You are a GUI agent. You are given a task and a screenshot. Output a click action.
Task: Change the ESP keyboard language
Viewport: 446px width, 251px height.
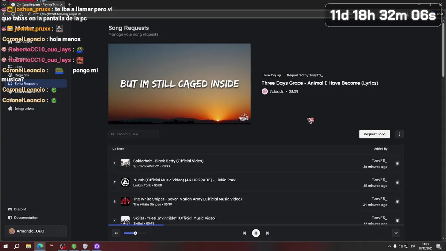(x=413, y=246)
